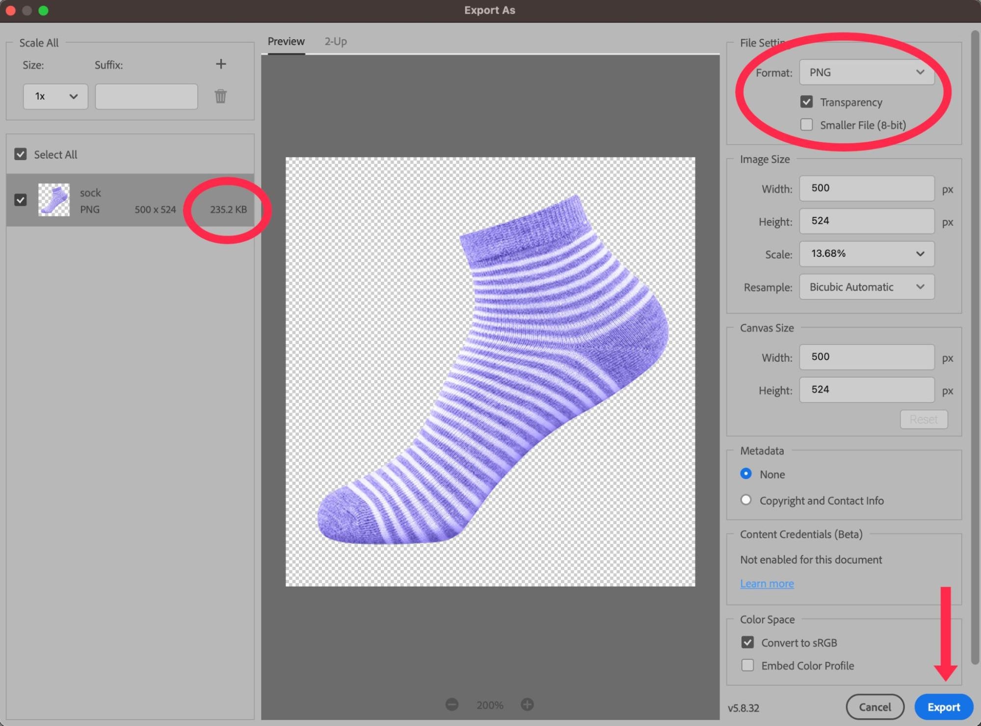The width and height of the screenshot is (981, 726).
Task: Click the sock thumbnail in asset list
Action: click(54, 200)
